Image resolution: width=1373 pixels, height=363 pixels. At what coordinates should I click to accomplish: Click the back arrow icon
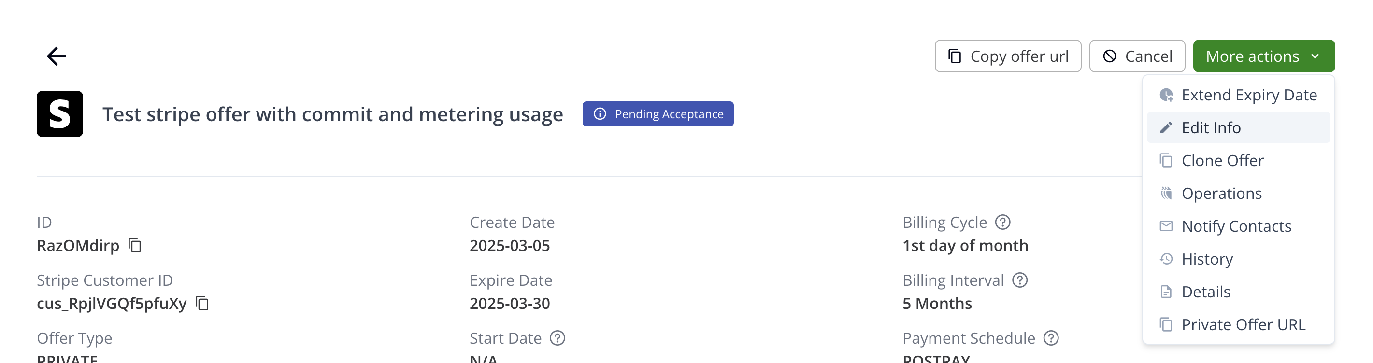[56, 56]
